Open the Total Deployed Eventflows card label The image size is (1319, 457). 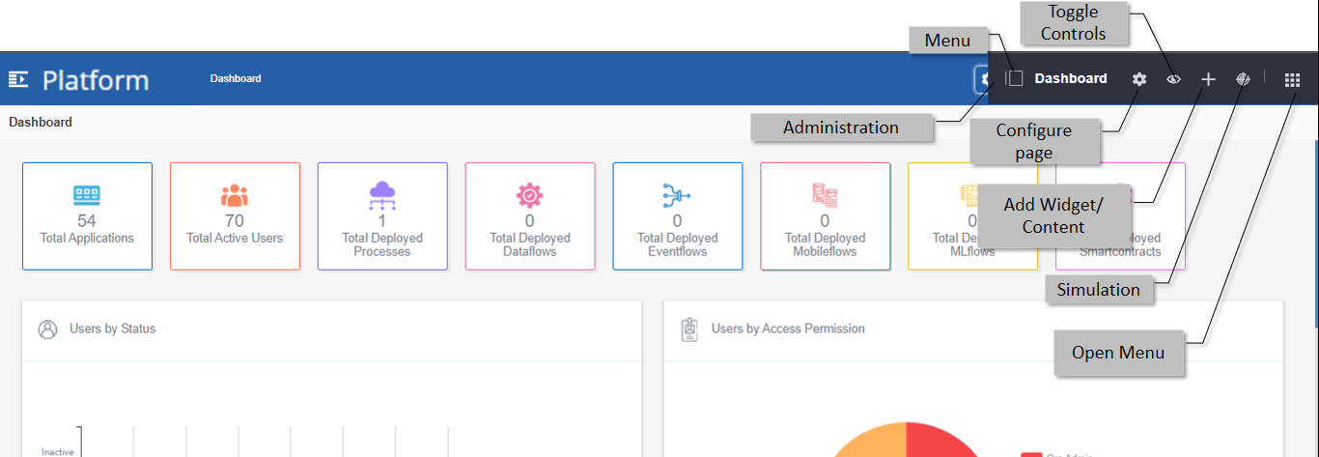pos(677,244)
